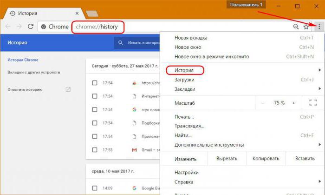The height and width of the screenshot is (195, 325).
Task: Click the external link icon next to Очистить историю
Action: 68,89
